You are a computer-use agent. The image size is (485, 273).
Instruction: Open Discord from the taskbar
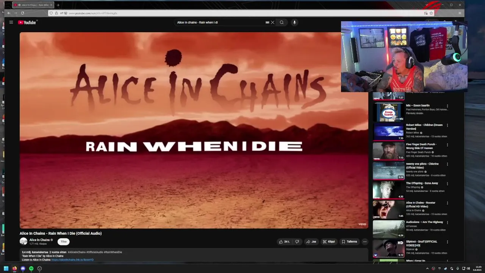pyautogui.click(x=23, y=268)
